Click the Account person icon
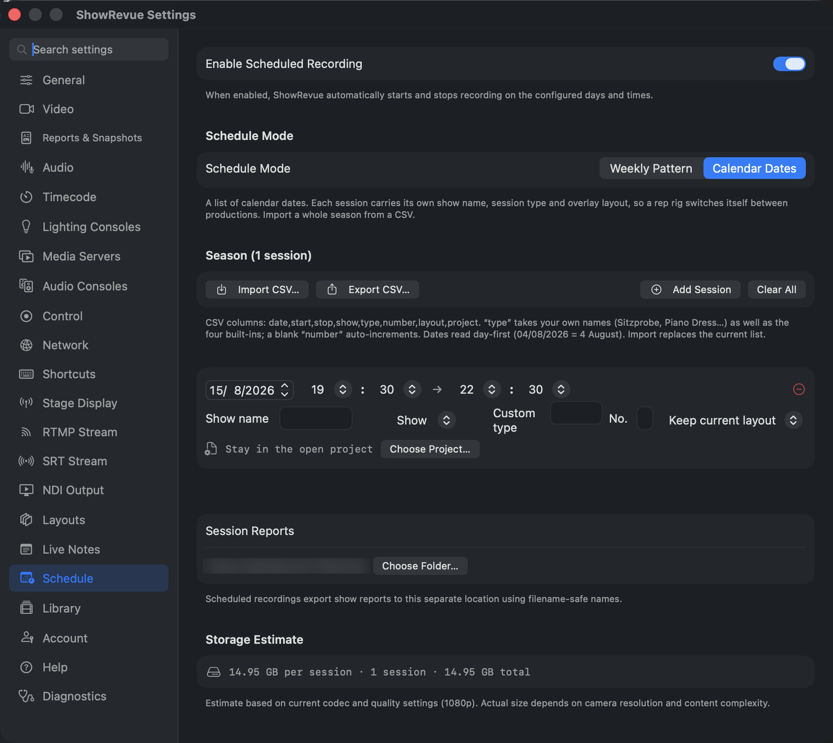 [27, 638]
